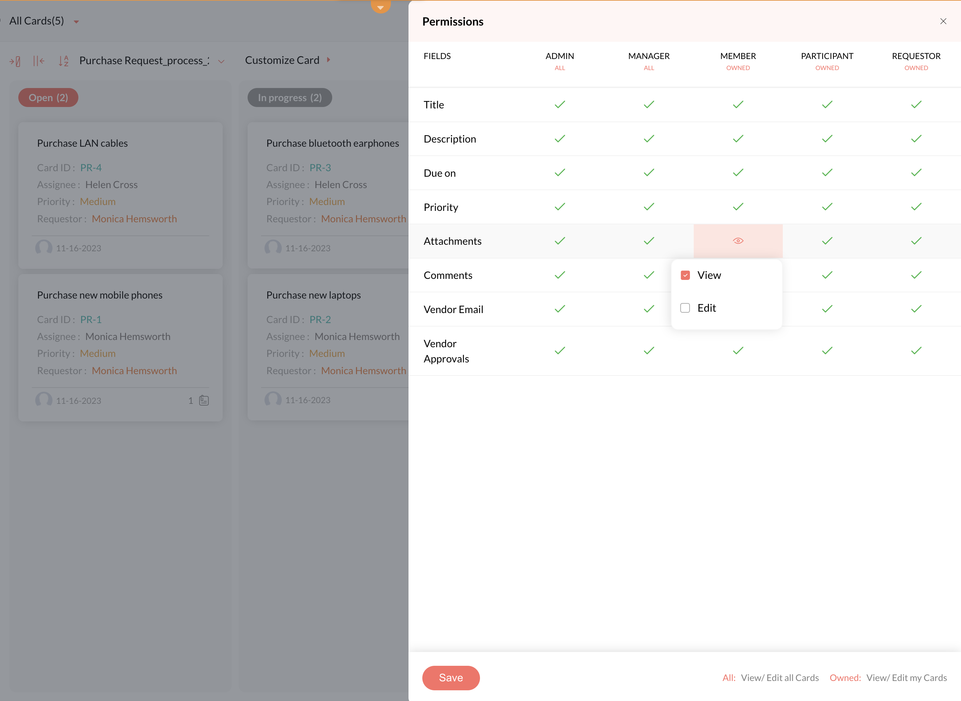Screen dimensions: 961x701
Task: Select the Open (2) stage label
Action: pos(48,98)
